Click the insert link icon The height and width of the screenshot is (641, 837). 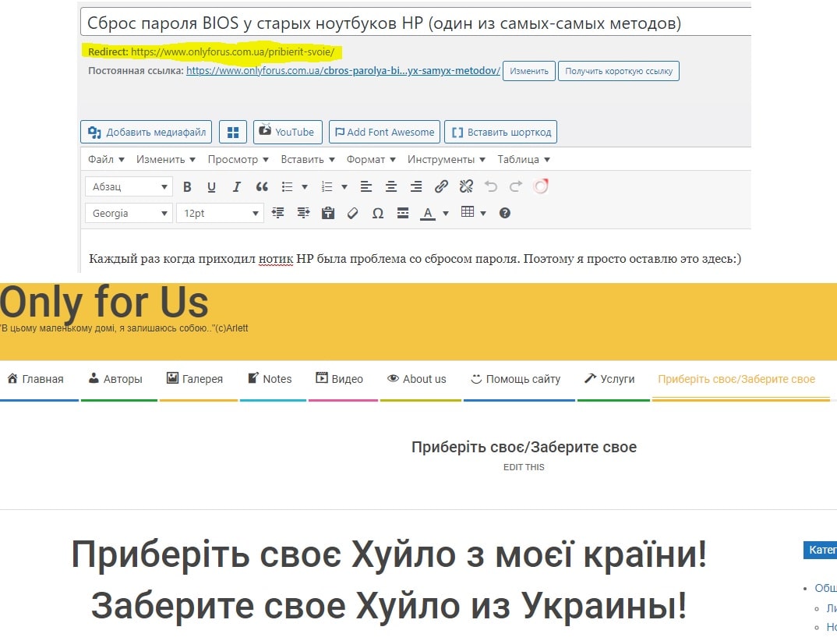coord(441,187)
